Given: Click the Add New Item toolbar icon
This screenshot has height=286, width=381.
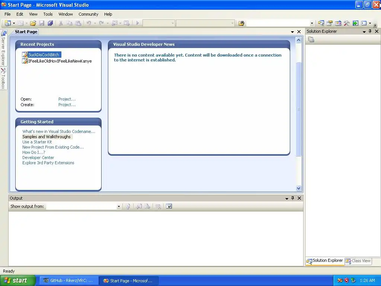Looking at the screenshot, I should tap(21, 23).
